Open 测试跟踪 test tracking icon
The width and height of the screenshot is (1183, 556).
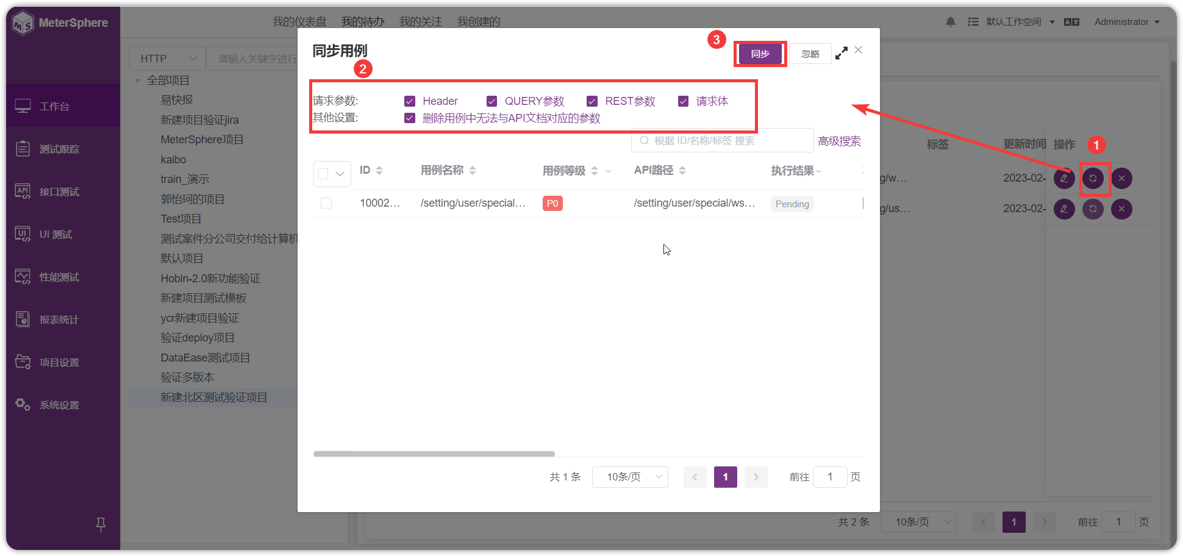[23, 149]
